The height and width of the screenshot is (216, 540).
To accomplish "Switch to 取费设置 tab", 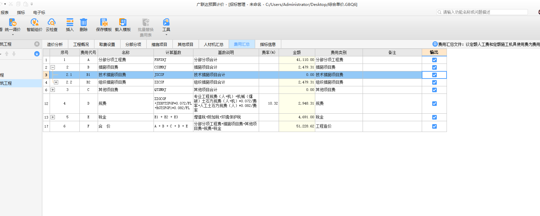I will pos(107,44).
